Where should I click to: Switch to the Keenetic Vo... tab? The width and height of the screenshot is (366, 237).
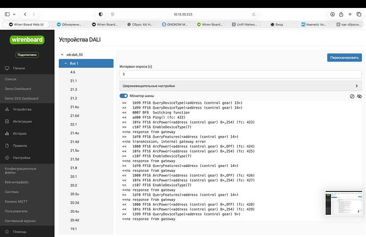[x=313, y=24]
